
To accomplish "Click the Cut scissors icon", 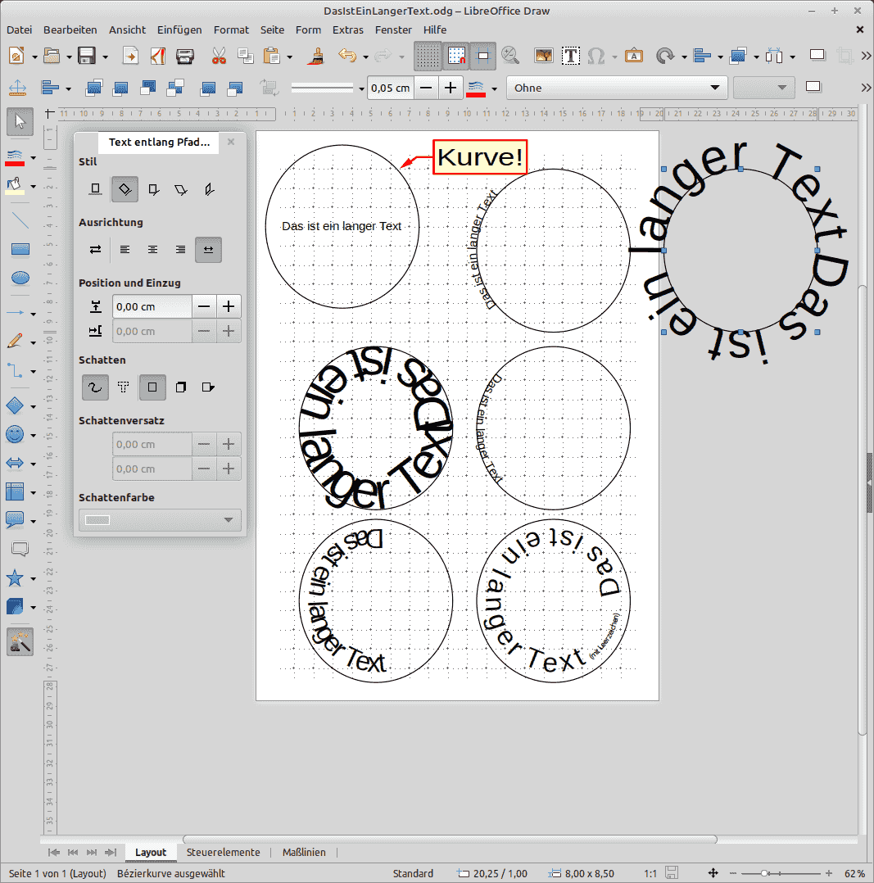I will pos(218,56).
